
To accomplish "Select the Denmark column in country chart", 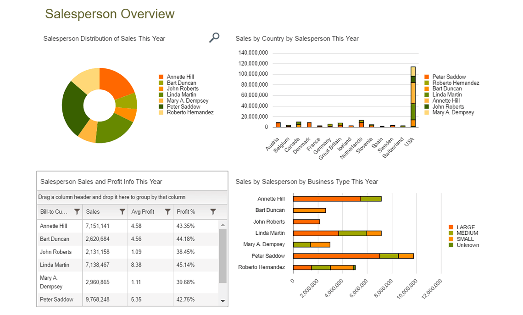I will pos(309,125).
